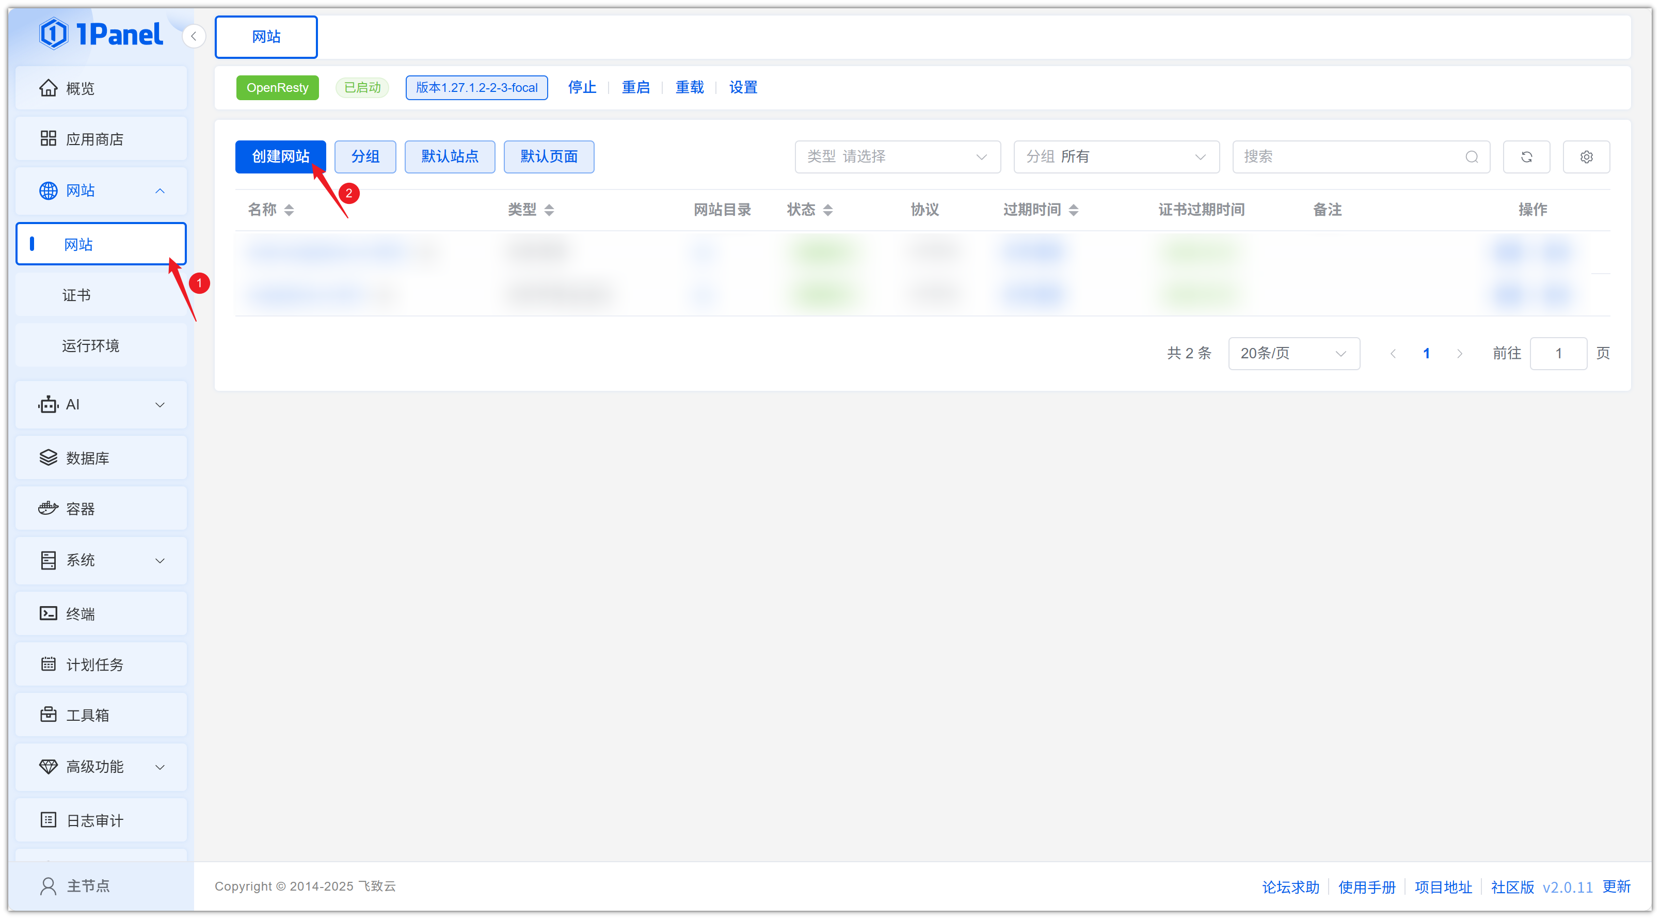This screenshot has height=919, width=1660.
Task: Click the 创建网站 create website button
Action: pyautogui.click(x=280, y=156)
